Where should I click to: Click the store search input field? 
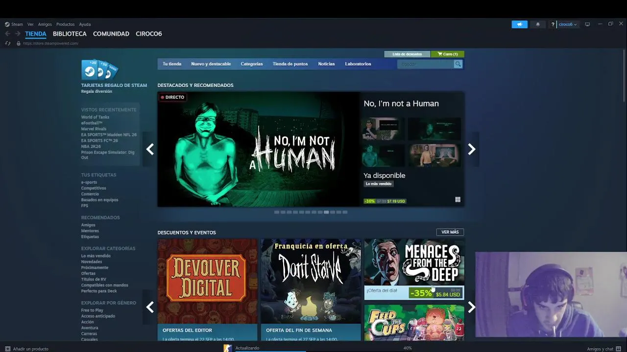coord(425,64)
